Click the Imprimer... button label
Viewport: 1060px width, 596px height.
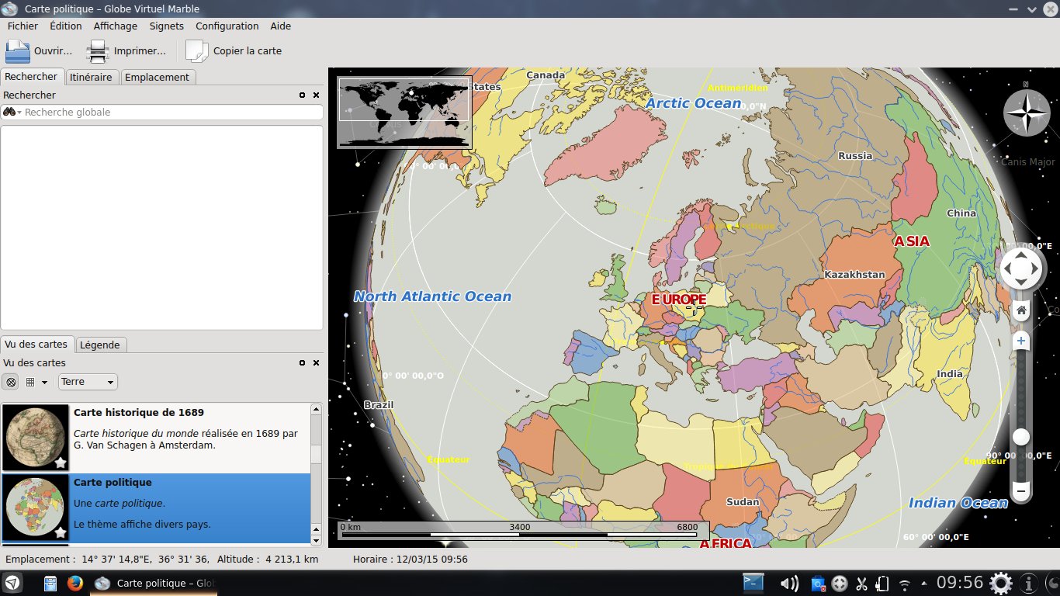tap(140, 51)
